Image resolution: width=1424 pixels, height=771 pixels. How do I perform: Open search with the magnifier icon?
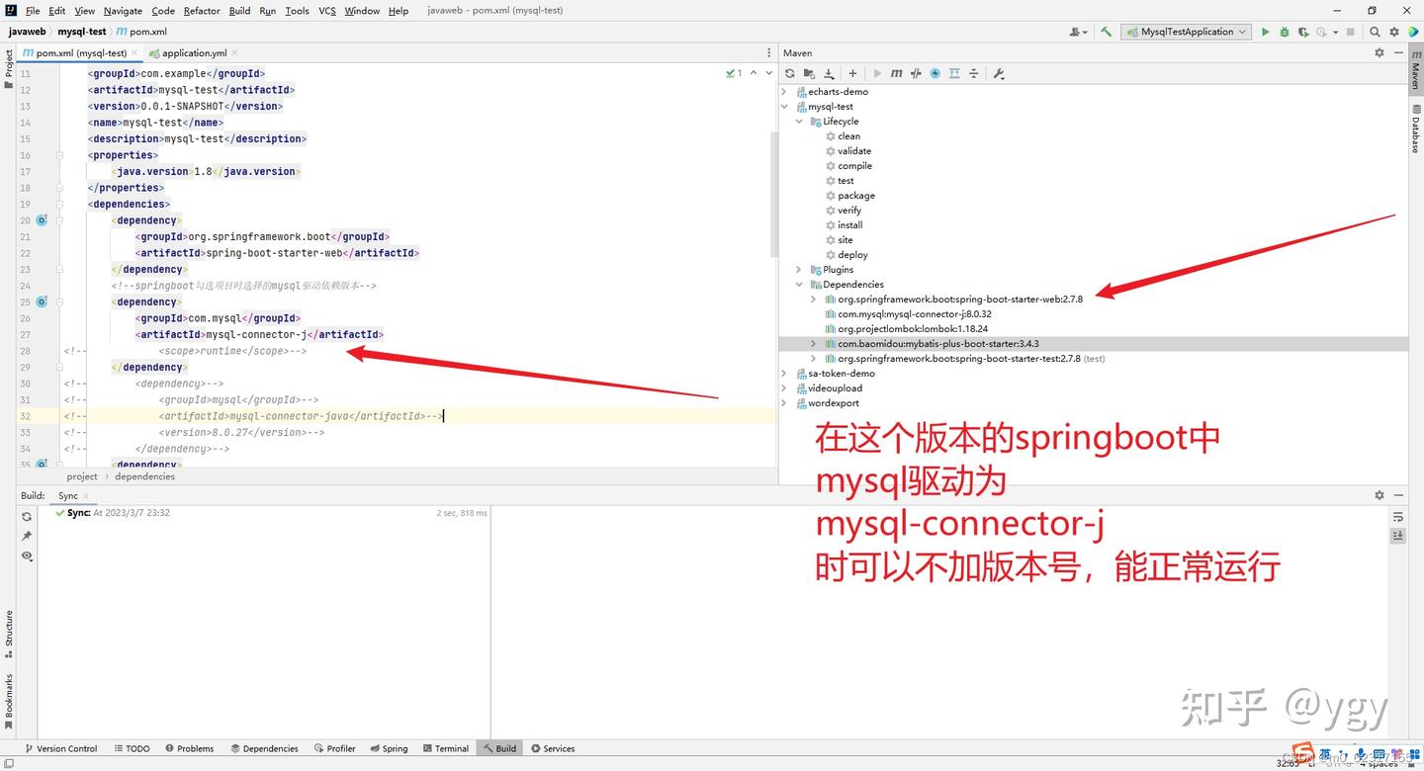[1374, 31]
